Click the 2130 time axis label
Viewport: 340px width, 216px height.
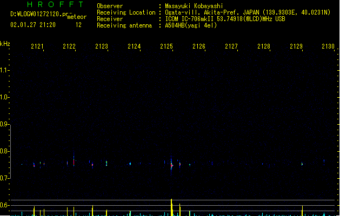pos(328,46)
